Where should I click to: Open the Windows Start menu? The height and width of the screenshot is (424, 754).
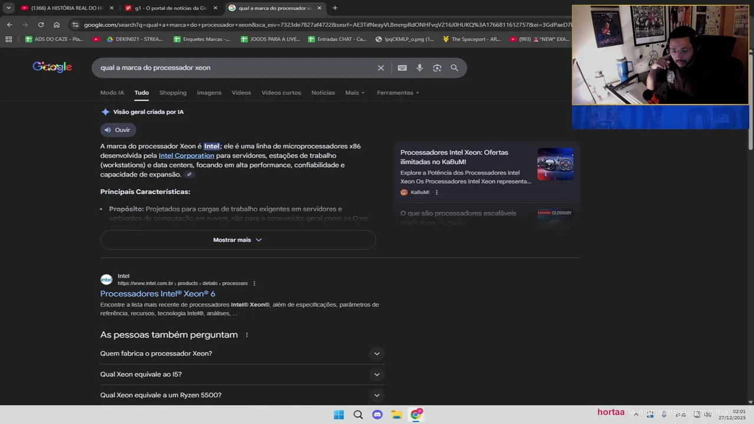click(x=339, y=415)
